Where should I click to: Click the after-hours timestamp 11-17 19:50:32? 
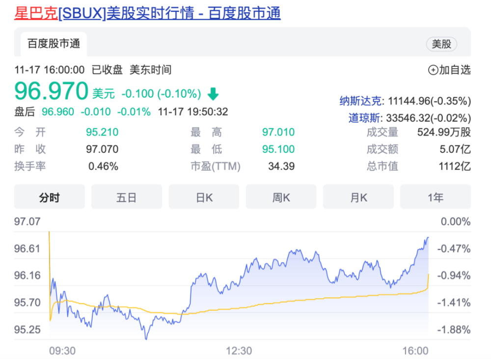tap(193, 112)
